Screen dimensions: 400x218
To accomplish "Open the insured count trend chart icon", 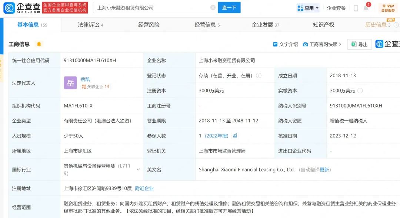I will tap(235, 136).
